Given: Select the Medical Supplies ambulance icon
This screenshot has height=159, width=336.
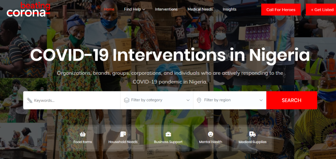Looking at the screenshot, I should 252,134.
